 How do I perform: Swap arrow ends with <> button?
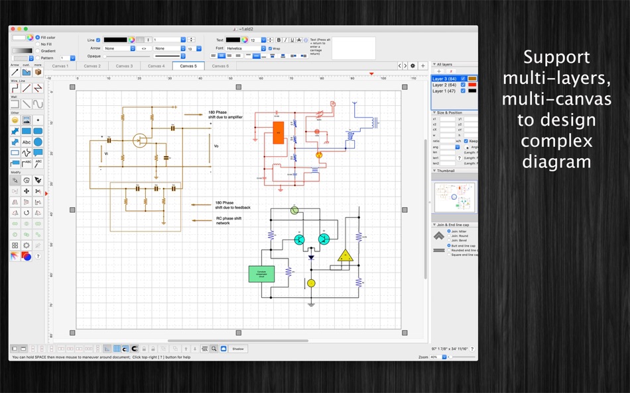pos(144,48)
